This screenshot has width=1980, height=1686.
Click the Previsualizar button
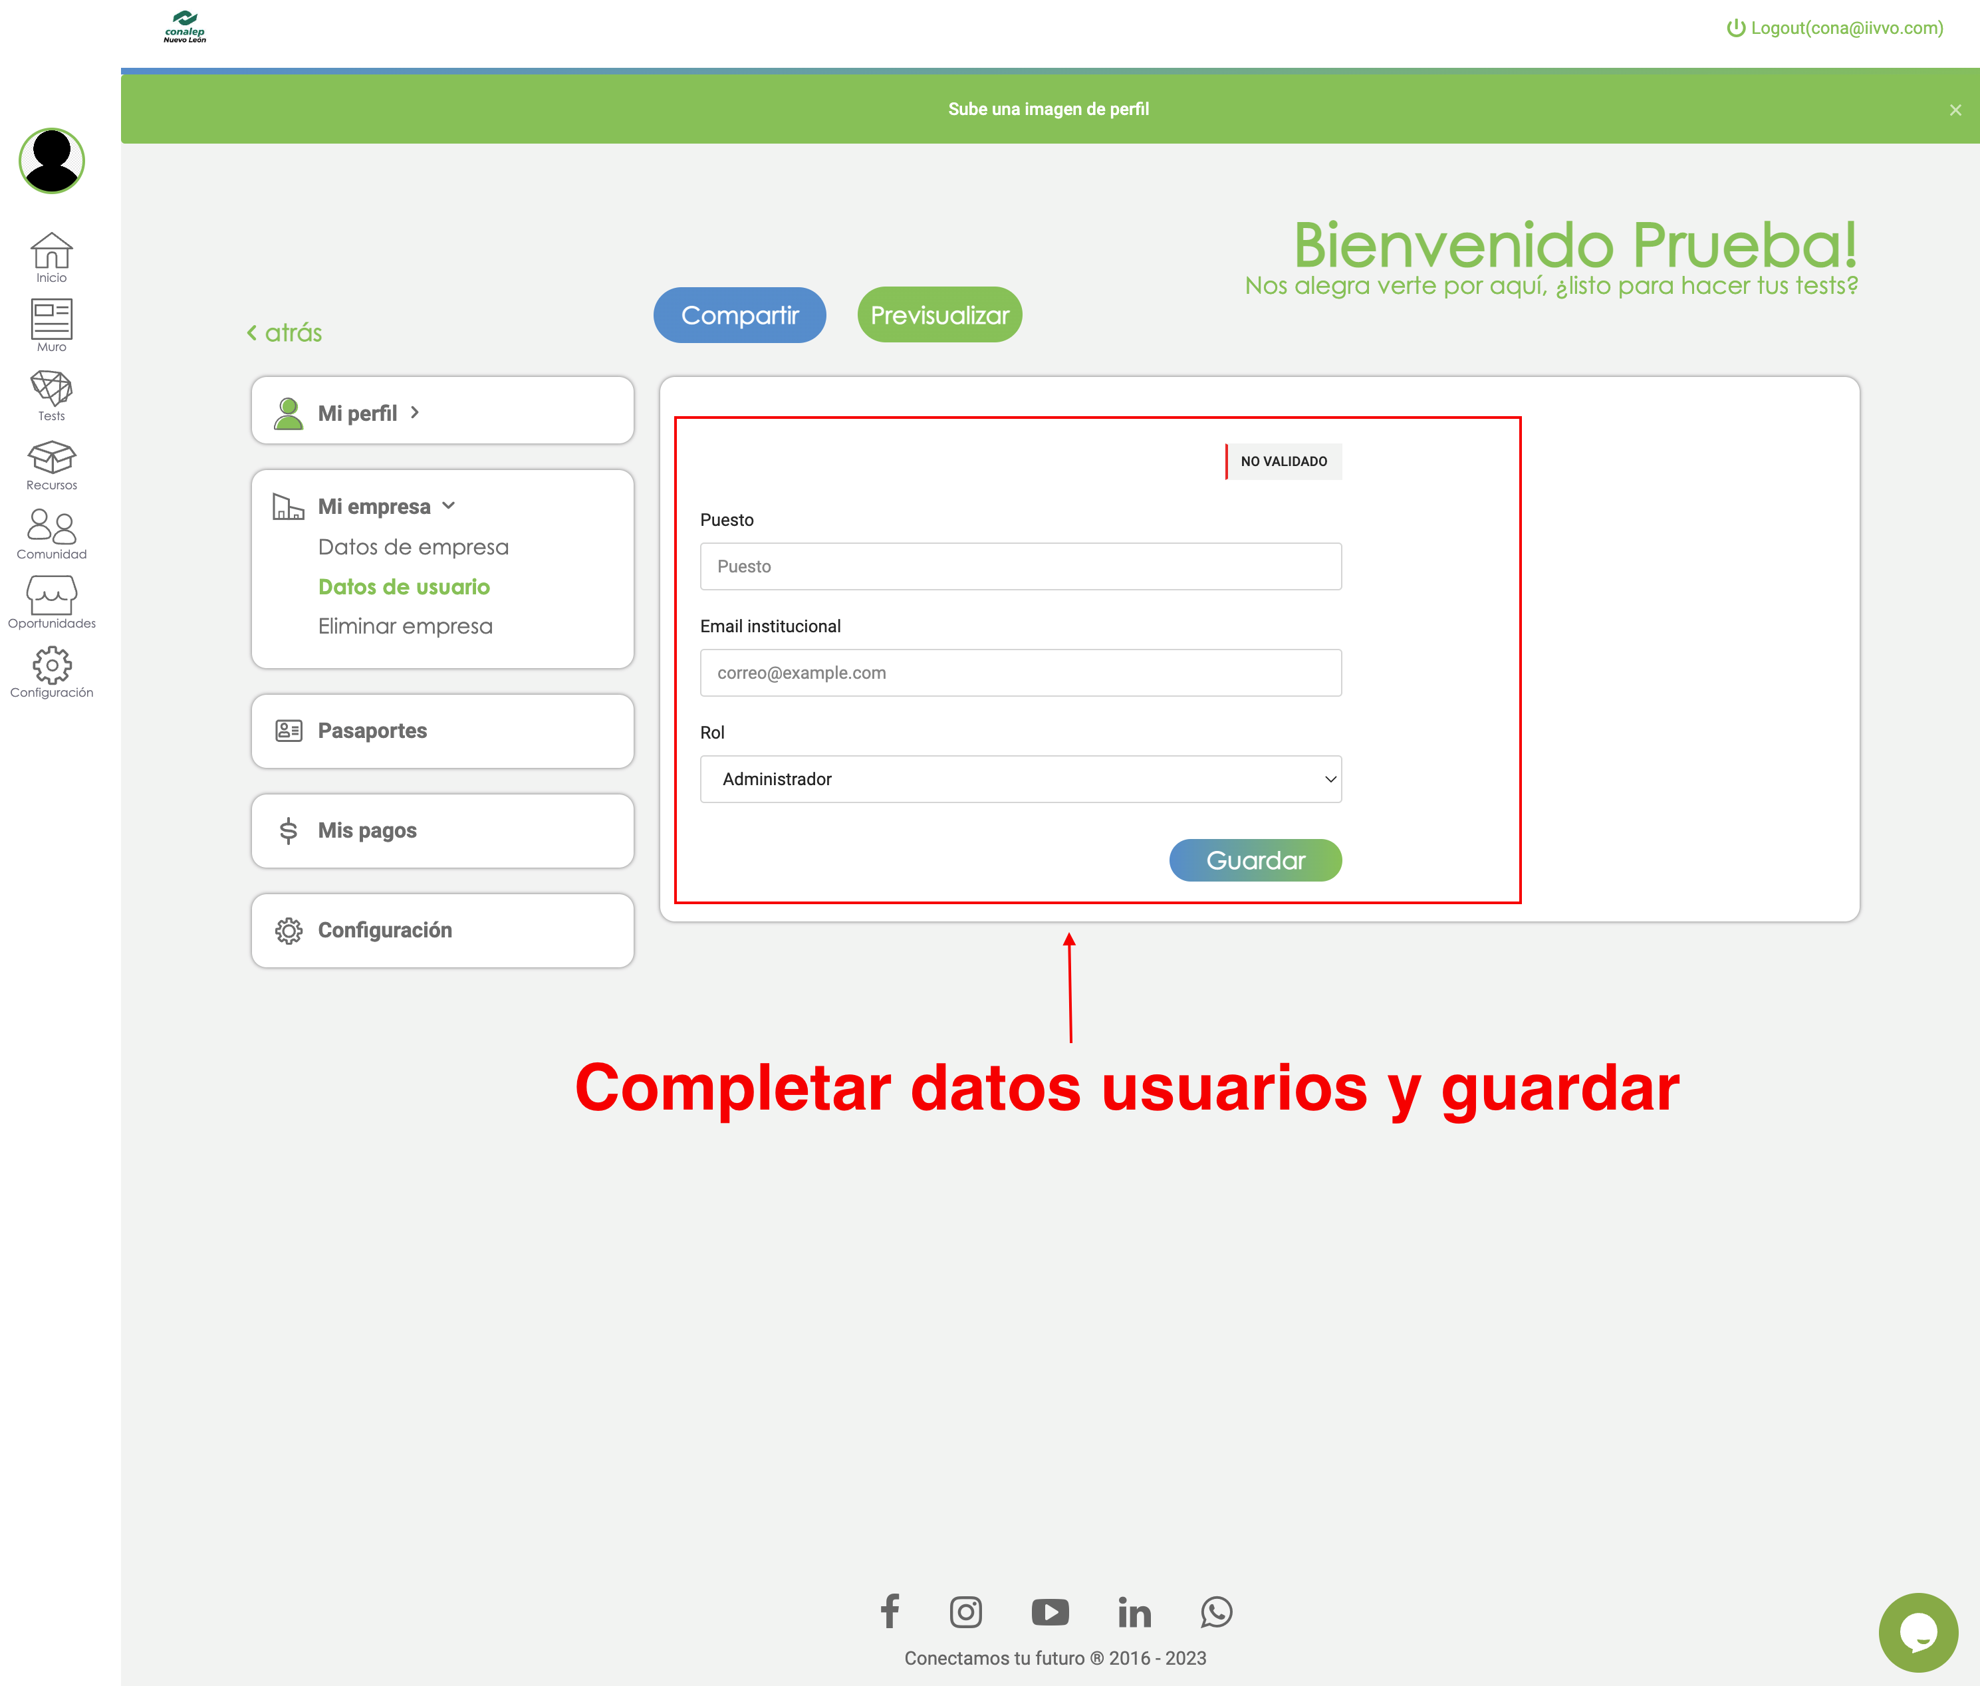(939, 315)
